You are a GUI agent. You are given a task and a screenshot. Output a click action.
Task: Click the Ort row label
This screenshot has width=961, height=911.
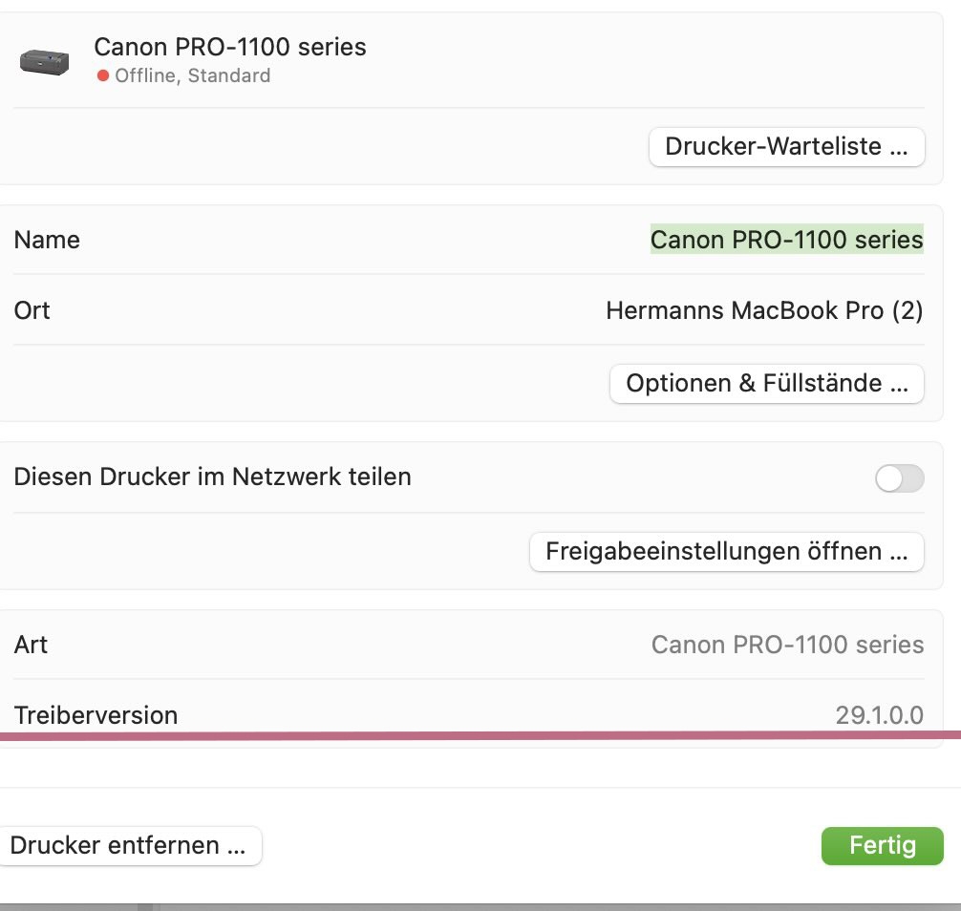tap(32, 310)
